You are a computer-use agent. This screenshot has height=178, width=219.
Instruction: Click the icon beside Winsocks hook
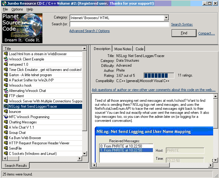pos(6,85)
